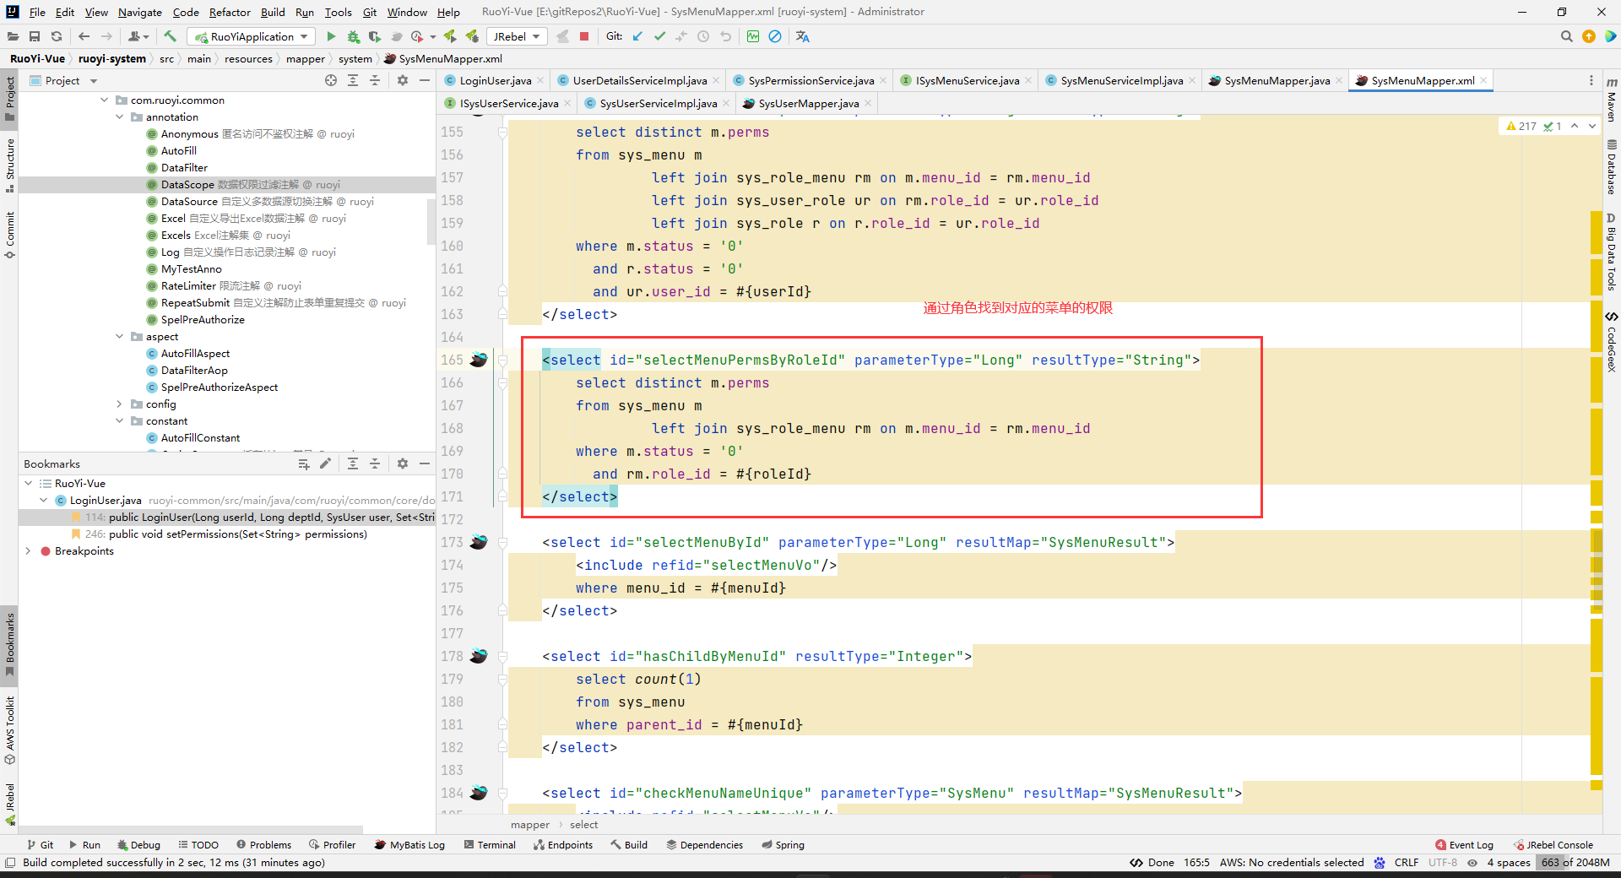Open Project panel settings gear
This screenshot has width=1621, height=878.
403,80
